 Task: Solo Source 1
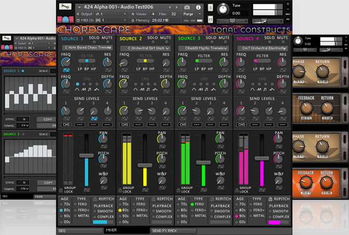pos(94,38)
